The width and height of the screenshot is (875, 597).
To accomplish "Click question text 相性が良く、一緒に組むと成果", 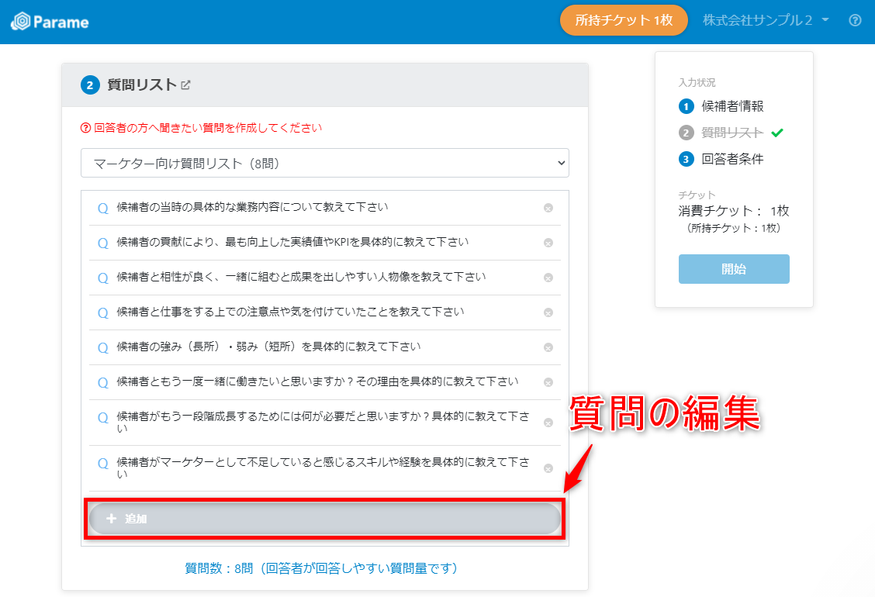I will (301, 277).
